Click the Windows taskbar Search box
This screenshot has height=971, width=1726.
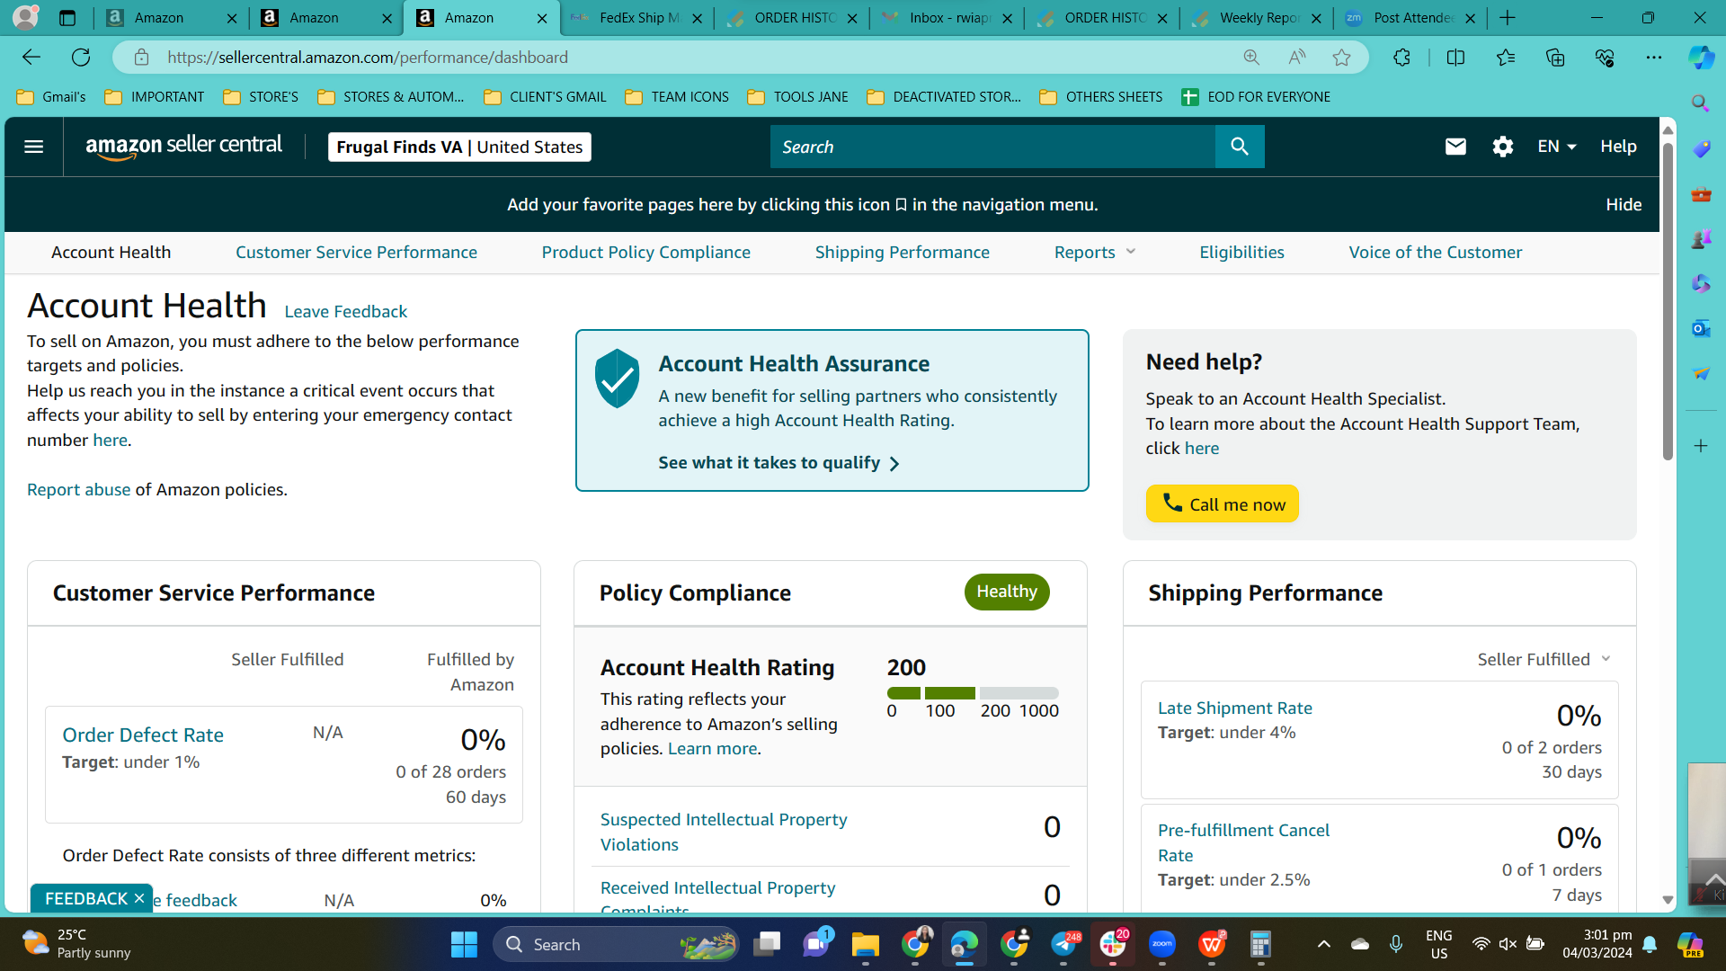pos(617,945)
